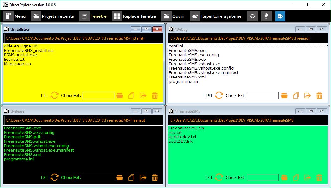Screen dimensions: 331x188
Task: Open the Menu toolbar button
Action: pos(15,16)
